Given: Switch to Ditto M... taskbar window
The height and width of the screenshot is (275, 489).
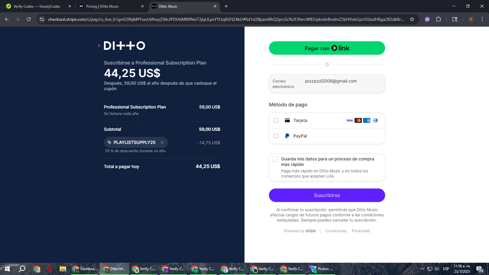Looking at the screenshot, I should tap(114, 269).
